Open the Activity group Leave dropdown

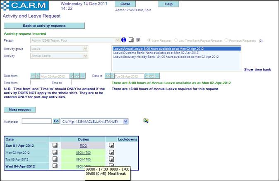(x=86, y=49)
